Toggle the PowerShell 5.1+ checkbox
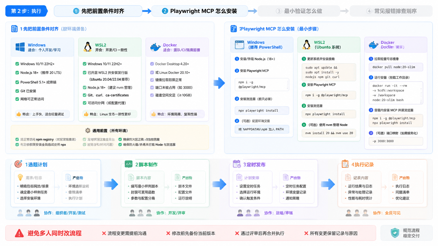 17,82
